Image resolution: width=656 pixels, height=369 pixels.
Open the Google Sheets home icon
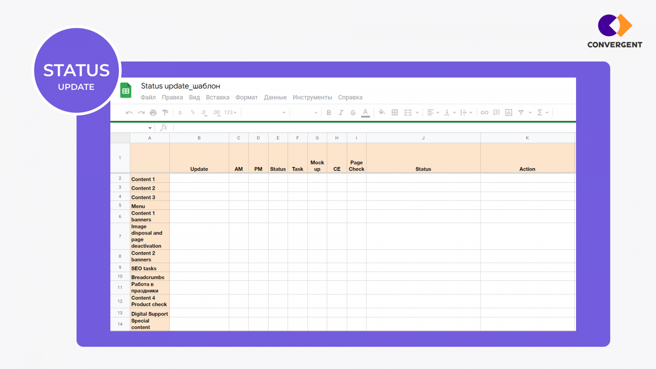coord(126,91)
